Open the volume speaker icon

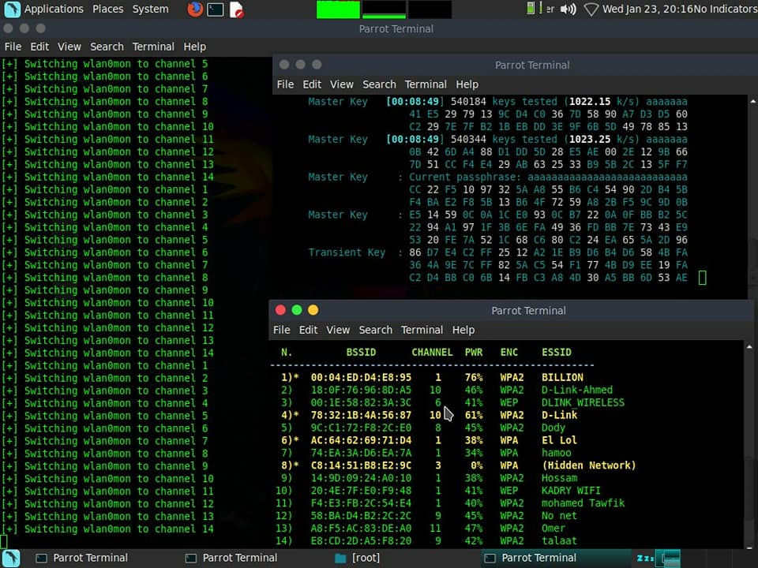point(568,9)
